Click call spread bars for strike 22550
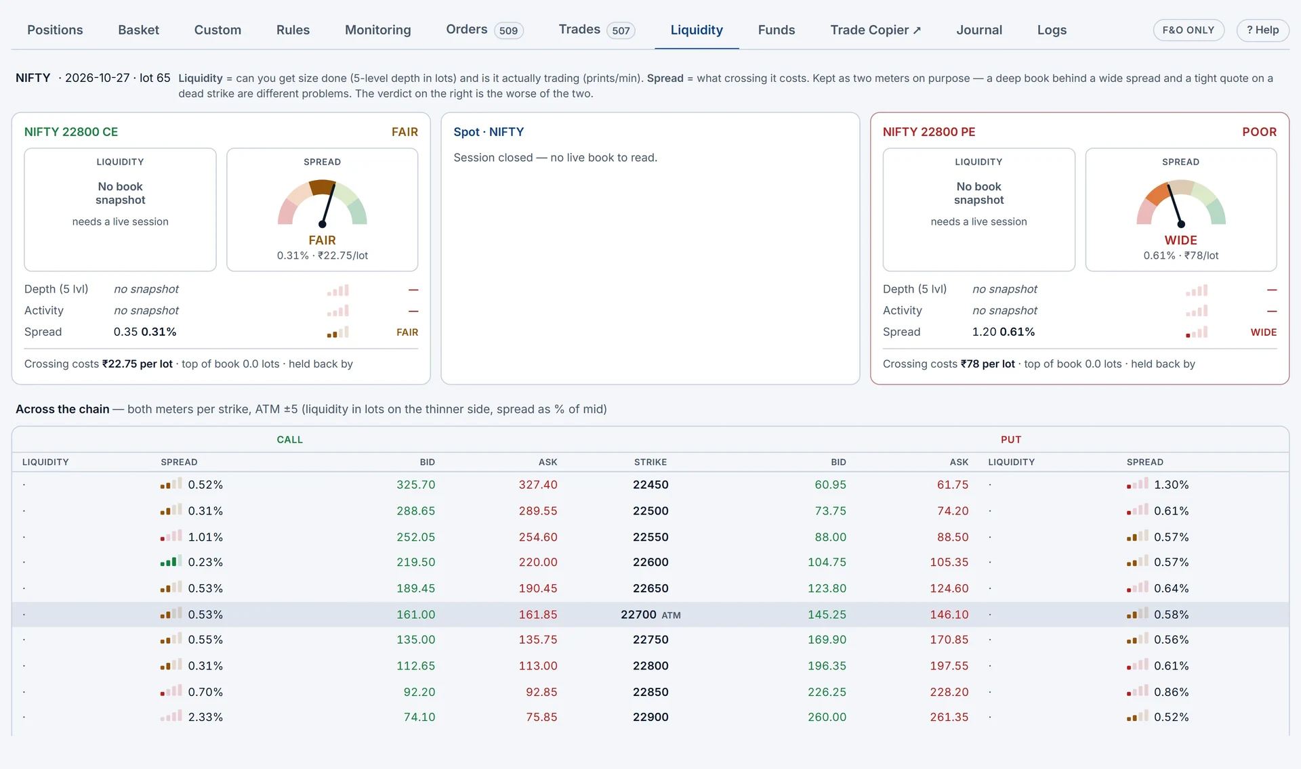Image resolution: width=1301 pixels, height=769 pixels. click(x=171, y=536)
